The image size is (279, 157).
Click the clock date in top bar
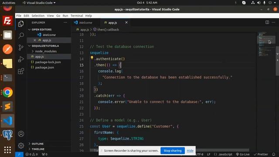pos(147,3)
